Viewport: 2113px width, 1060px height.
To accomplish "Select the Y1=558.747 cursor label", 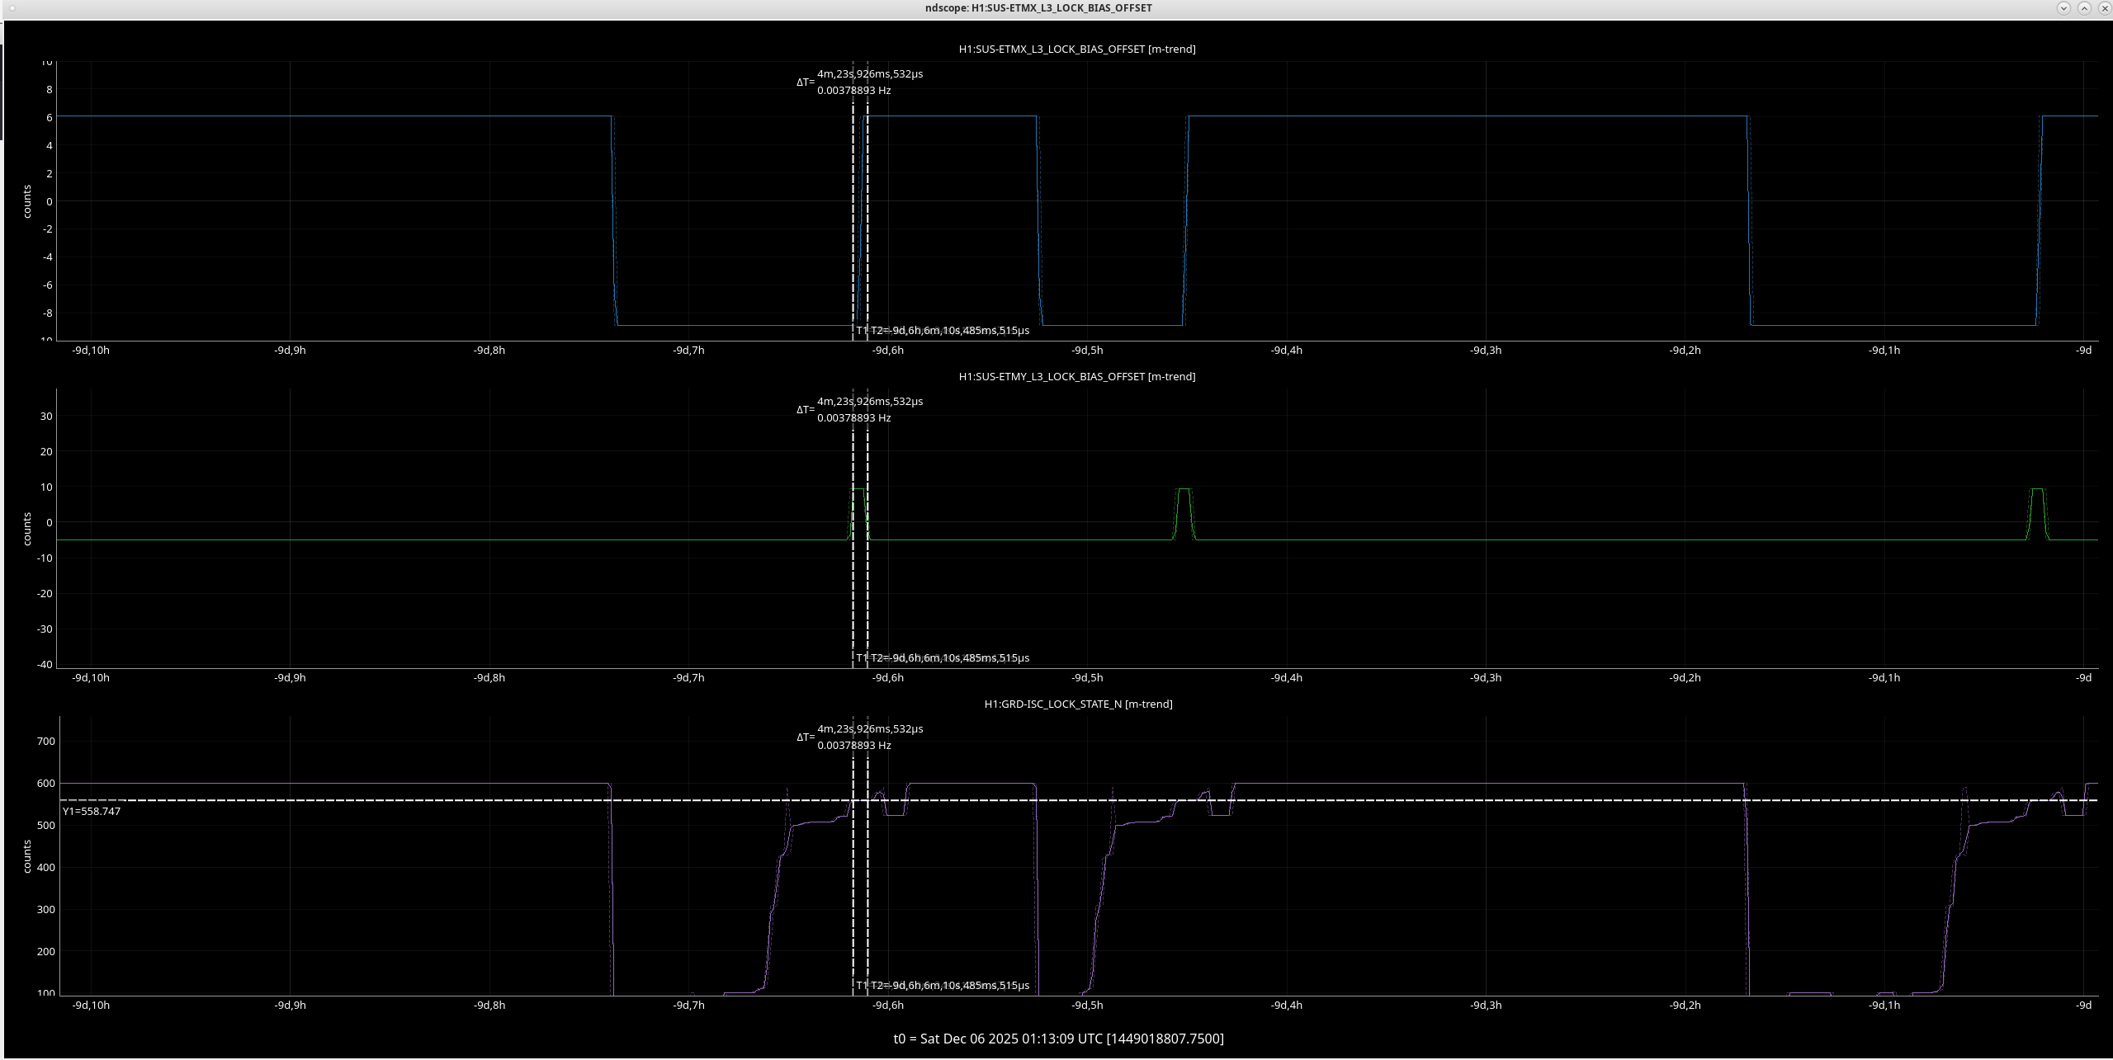I will [92, 812].
